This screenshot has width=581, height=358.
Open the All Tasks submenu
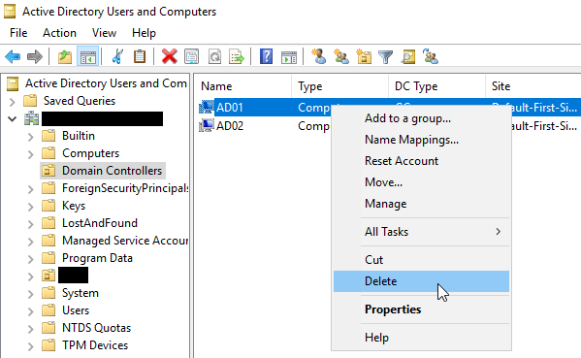(x=421, y=232)
